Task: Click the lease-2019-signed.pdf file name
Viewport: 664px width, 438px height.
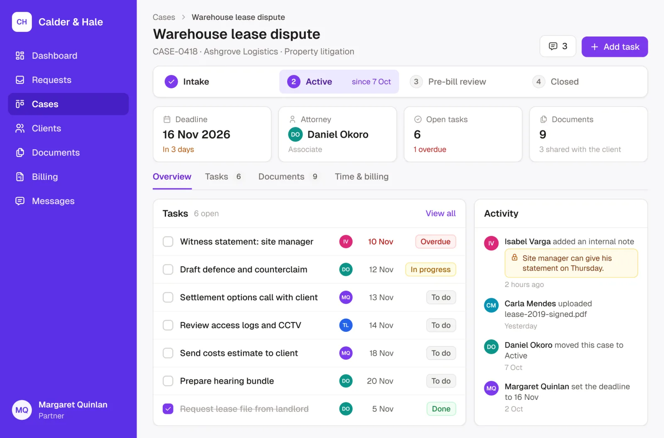Action: (x=546, y=314)
